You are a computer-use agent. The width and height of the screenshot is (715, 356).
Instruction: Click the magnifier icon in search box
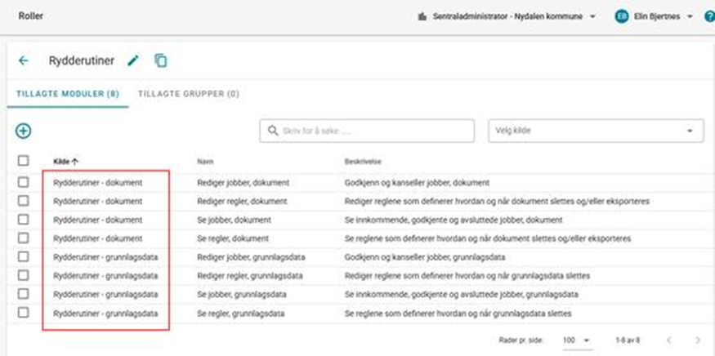click(272, 131)
